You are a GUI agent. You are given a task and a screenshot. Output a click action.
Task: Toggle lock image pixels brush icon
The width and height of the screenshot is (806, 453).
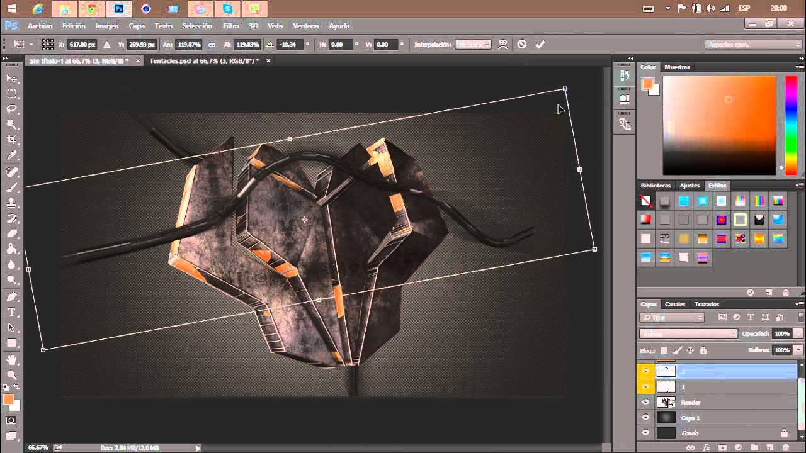click(x=677, y=350)
